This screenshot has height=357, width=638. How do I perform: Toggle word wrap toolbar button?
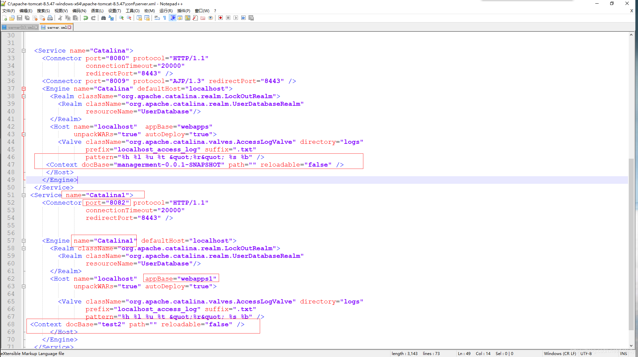(x=157, y=18)
